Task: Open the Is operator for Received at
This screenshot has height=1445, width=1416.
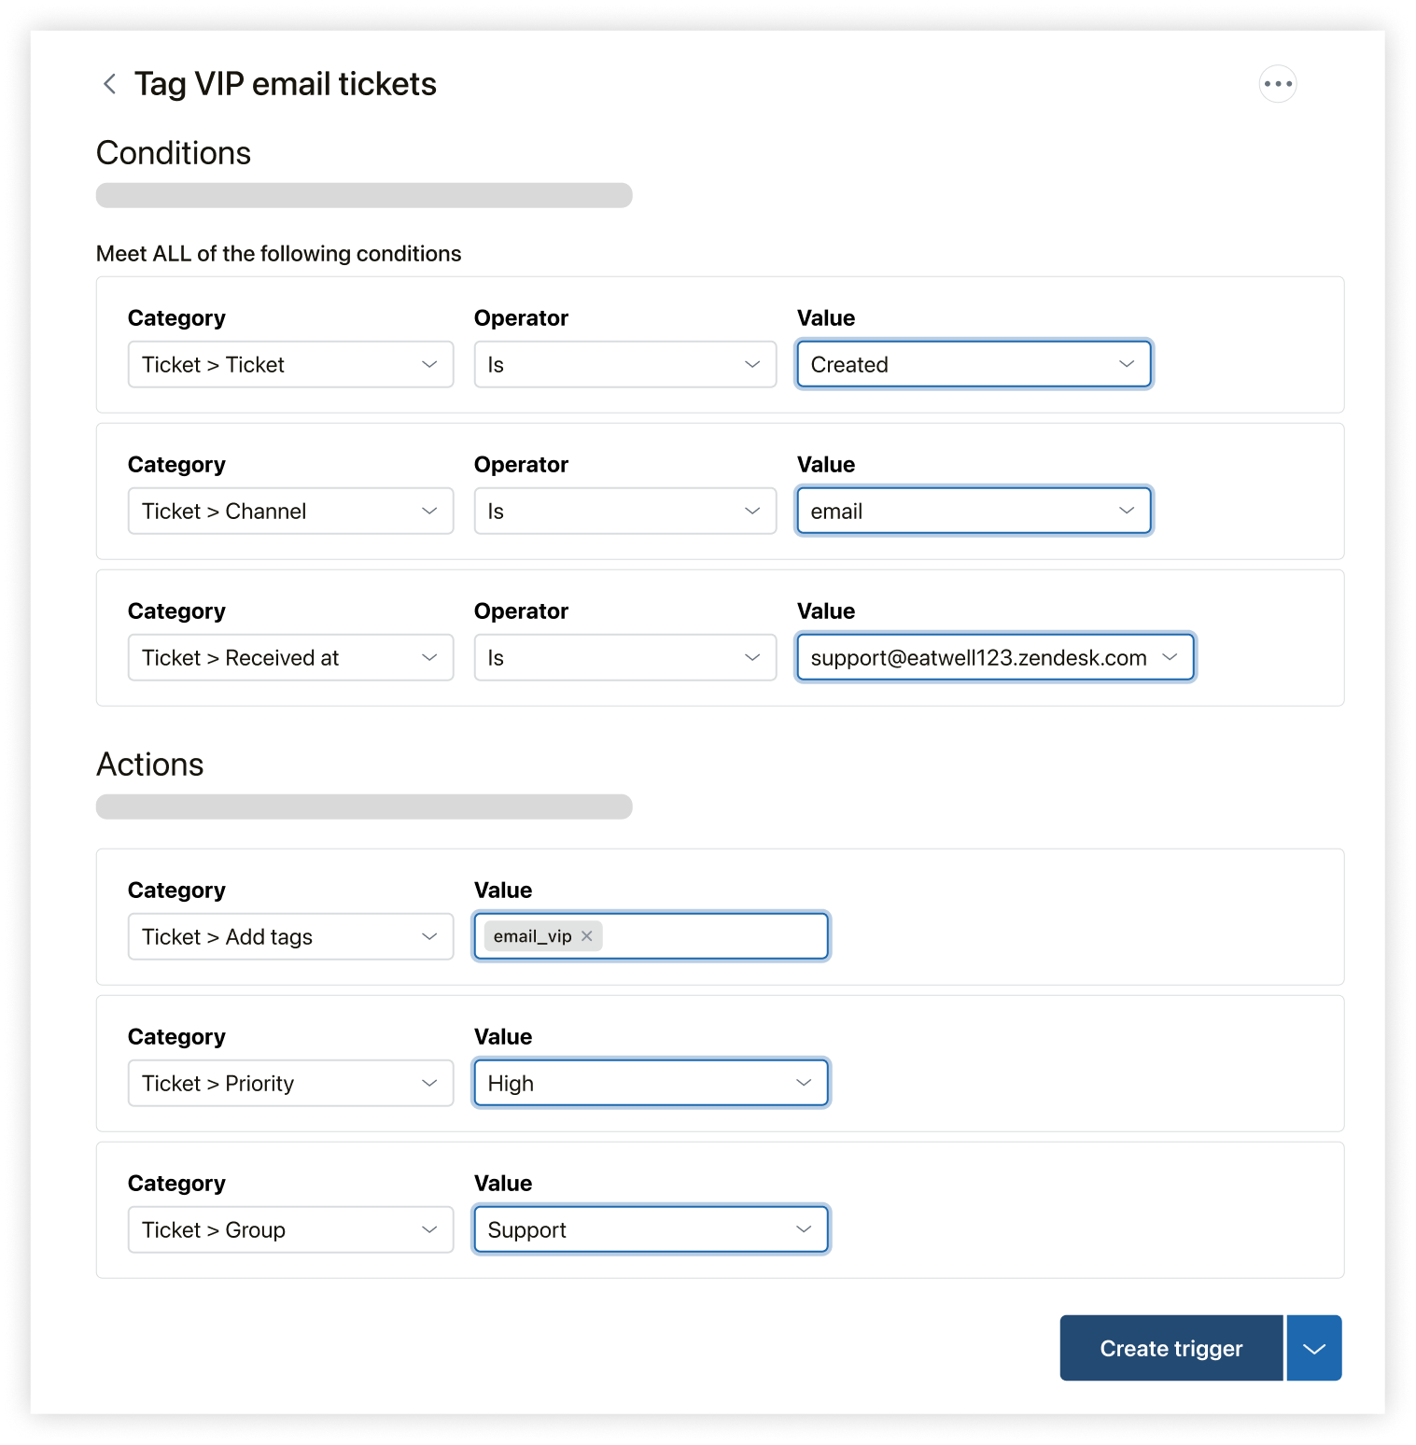Action: (624, 658)
